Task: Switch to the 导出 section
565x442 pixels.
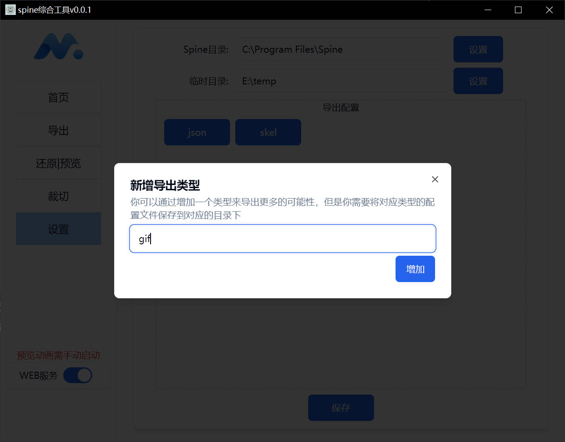Action: tap(58, 130)
